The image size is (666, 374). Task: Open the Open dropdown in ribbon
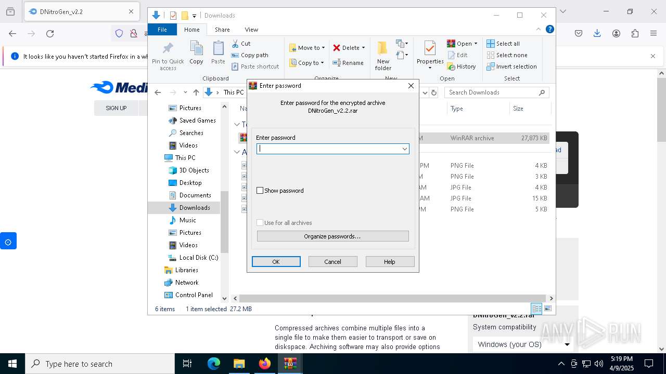462,44
